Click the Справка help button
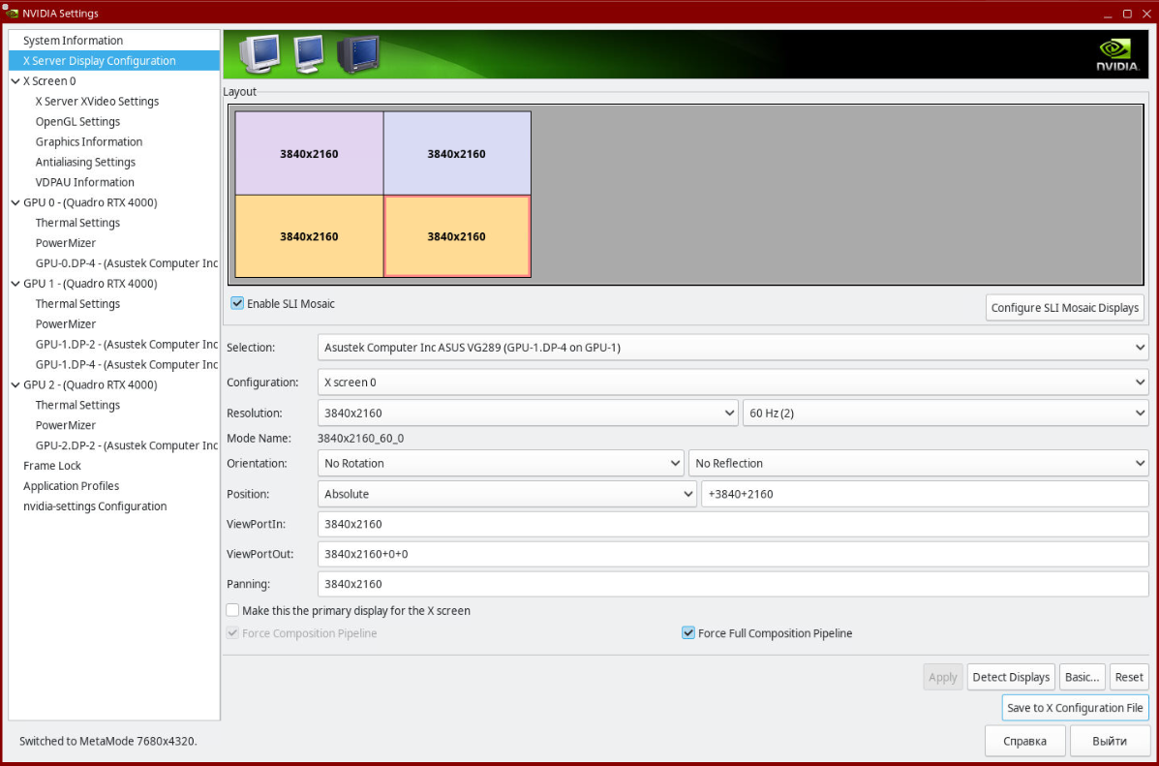This screenshot has width=1159, height=766. pyautogui.click(x=1024, y=741)
